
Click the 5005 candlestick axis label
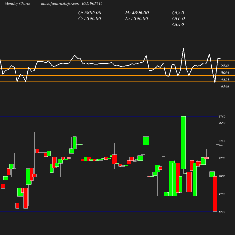coord(222,176)
